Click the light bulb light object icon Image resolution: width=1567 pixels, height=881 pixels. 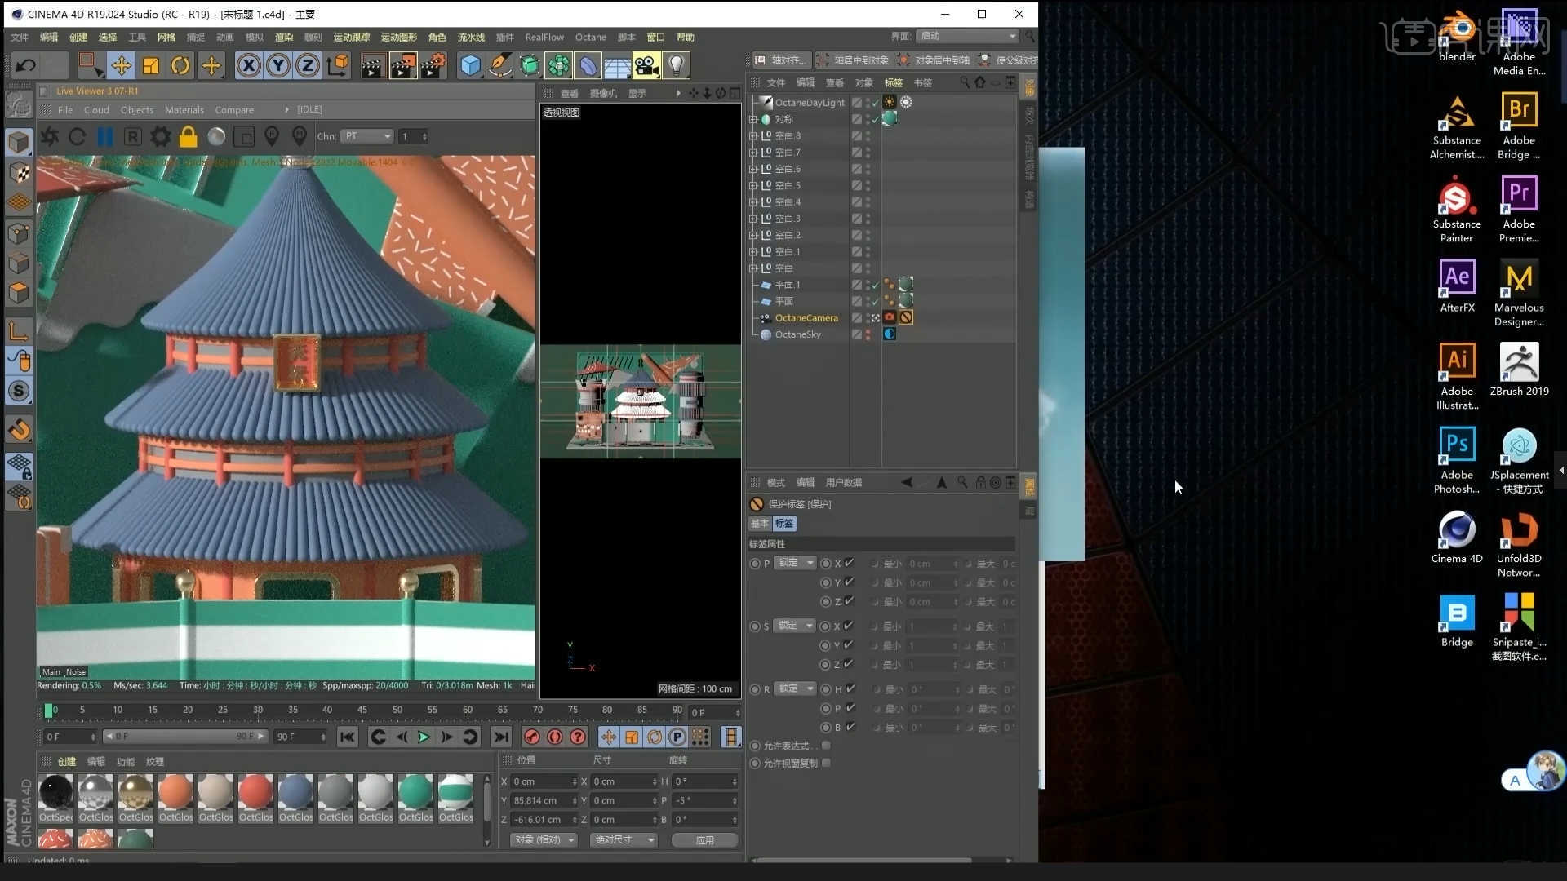click(676, 65)
